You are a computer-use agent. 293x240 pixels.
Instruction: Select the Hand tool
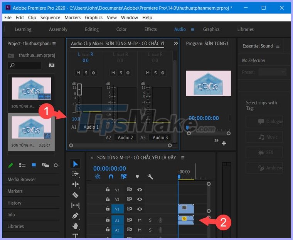75,226
